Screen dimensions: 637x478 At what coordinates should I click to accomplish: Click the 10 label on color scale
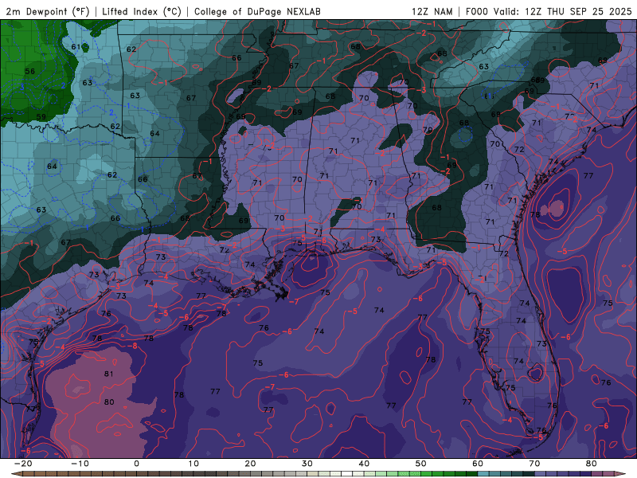click(x=193, y=464)
